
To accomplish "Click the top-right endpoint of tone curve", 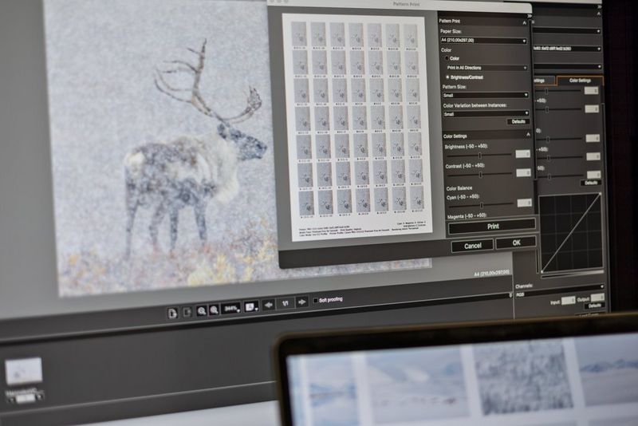I will [x=601, y=195].
